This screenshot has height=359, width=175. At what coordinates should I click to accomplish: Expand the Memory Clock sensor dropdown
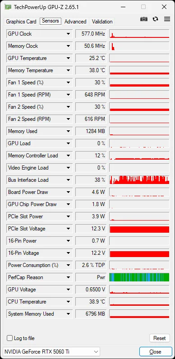68,46
